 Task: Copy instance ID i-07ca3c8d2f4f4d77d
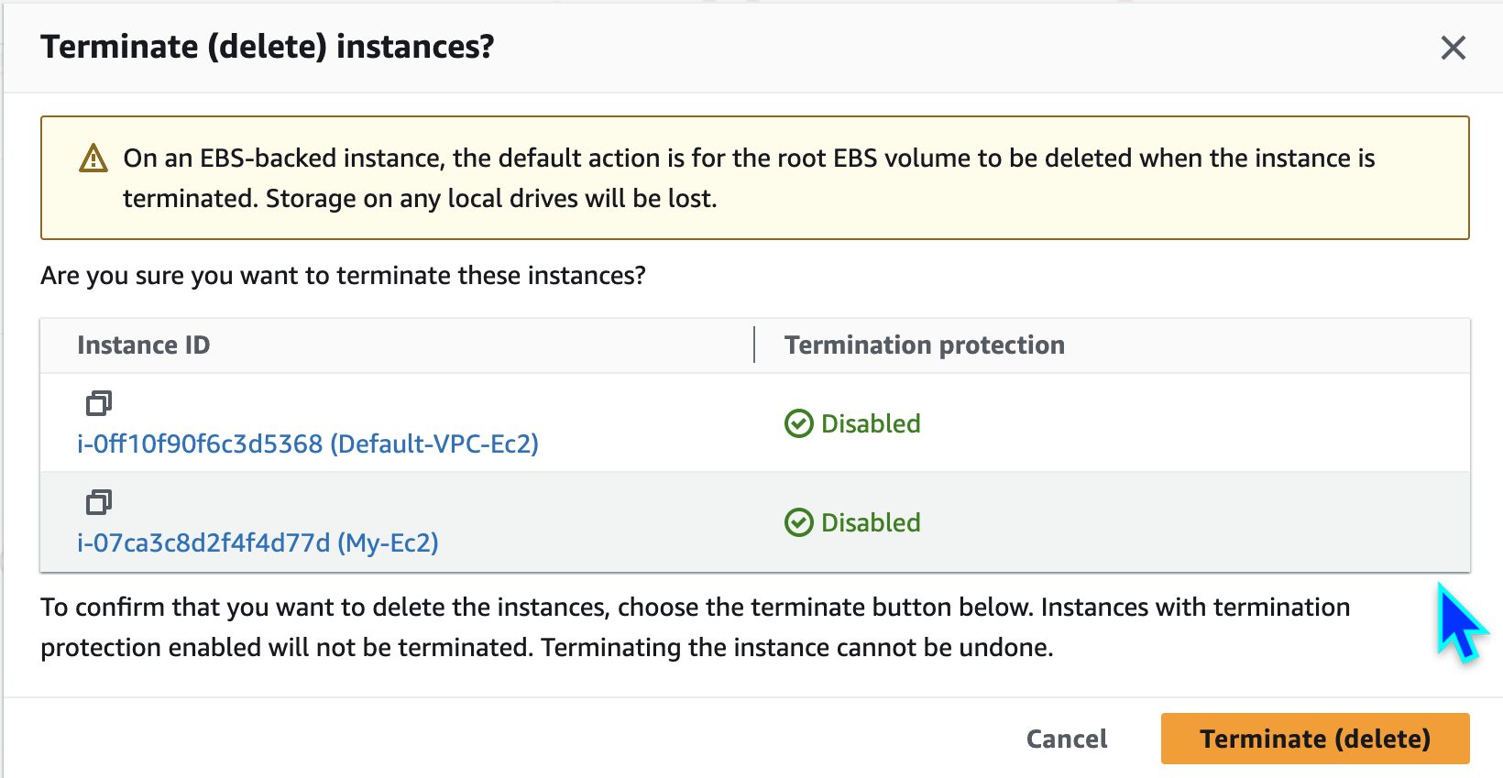point(99,502)
